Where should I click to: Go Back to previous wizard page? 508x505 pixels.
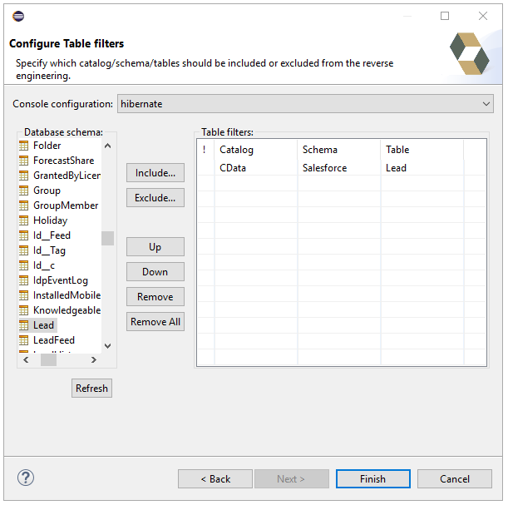(x=215, y=478)
